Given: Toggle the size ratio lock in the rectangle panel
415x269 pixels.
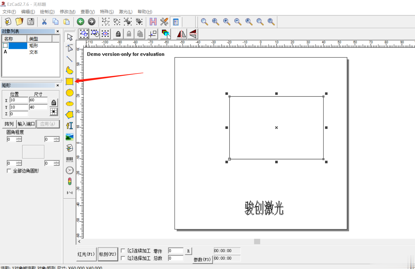Looking at the screenshot, I should 54,103.
